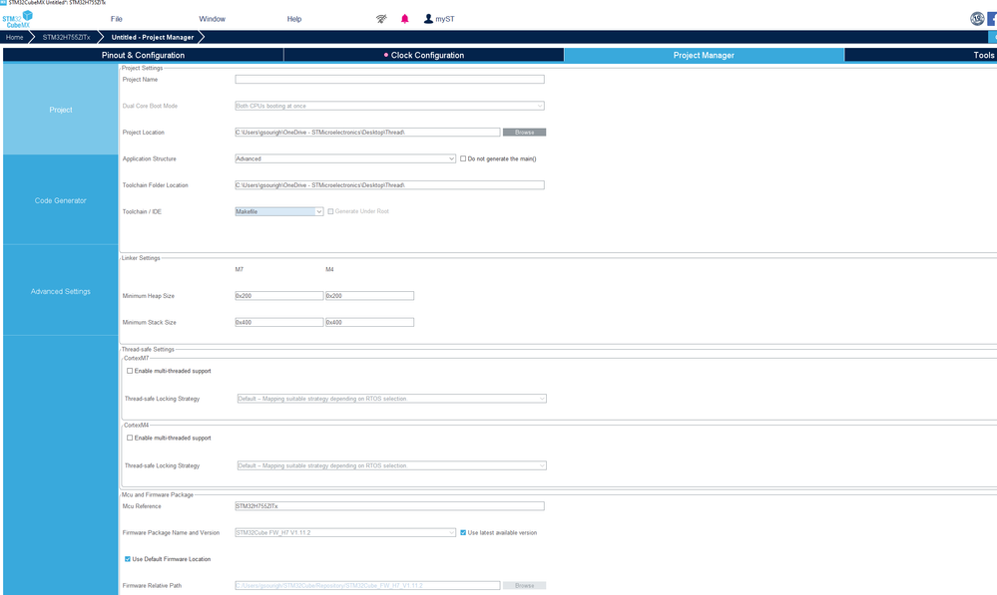Focus the Project Name input field

[390, 80]
